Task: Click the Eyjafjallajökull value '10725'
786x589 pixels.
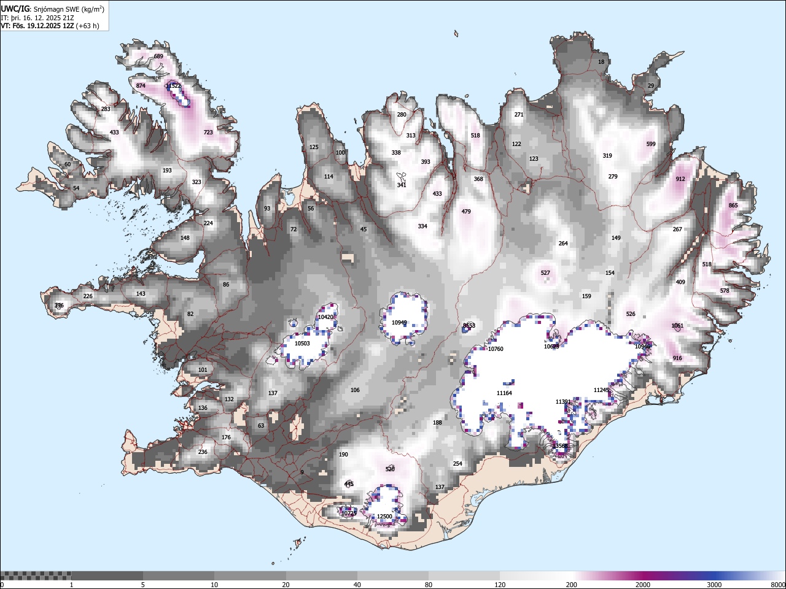Action: (349, 514)
